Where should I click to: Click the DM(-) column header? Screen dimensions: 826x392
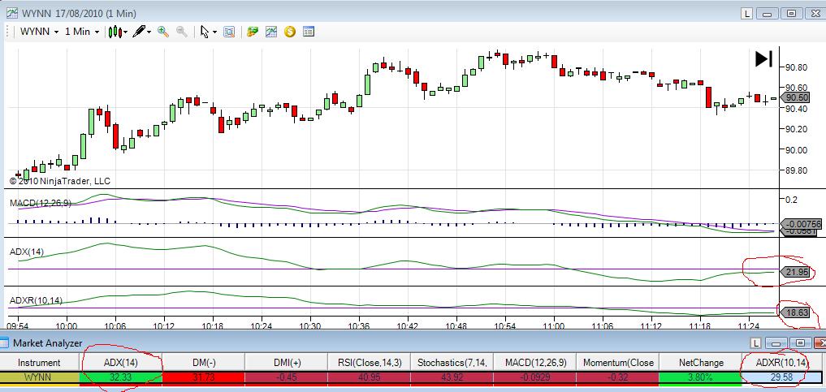tap(203, 363)
